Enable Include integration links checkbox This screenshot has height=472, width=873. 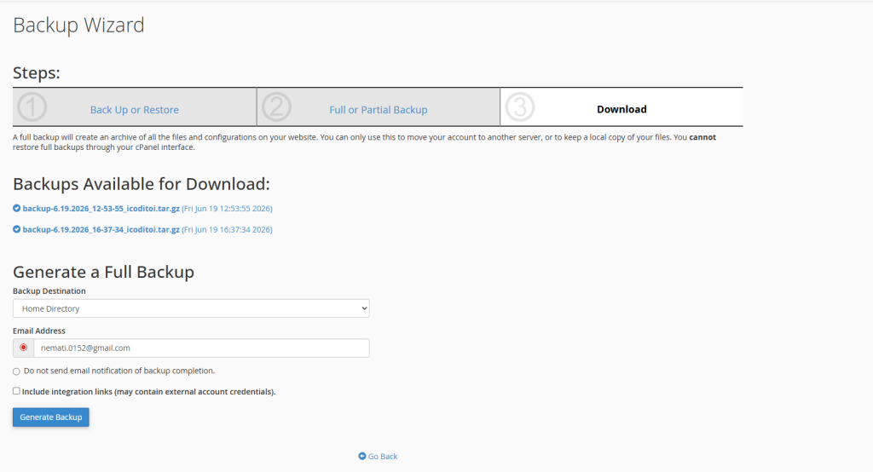(16, 391)
